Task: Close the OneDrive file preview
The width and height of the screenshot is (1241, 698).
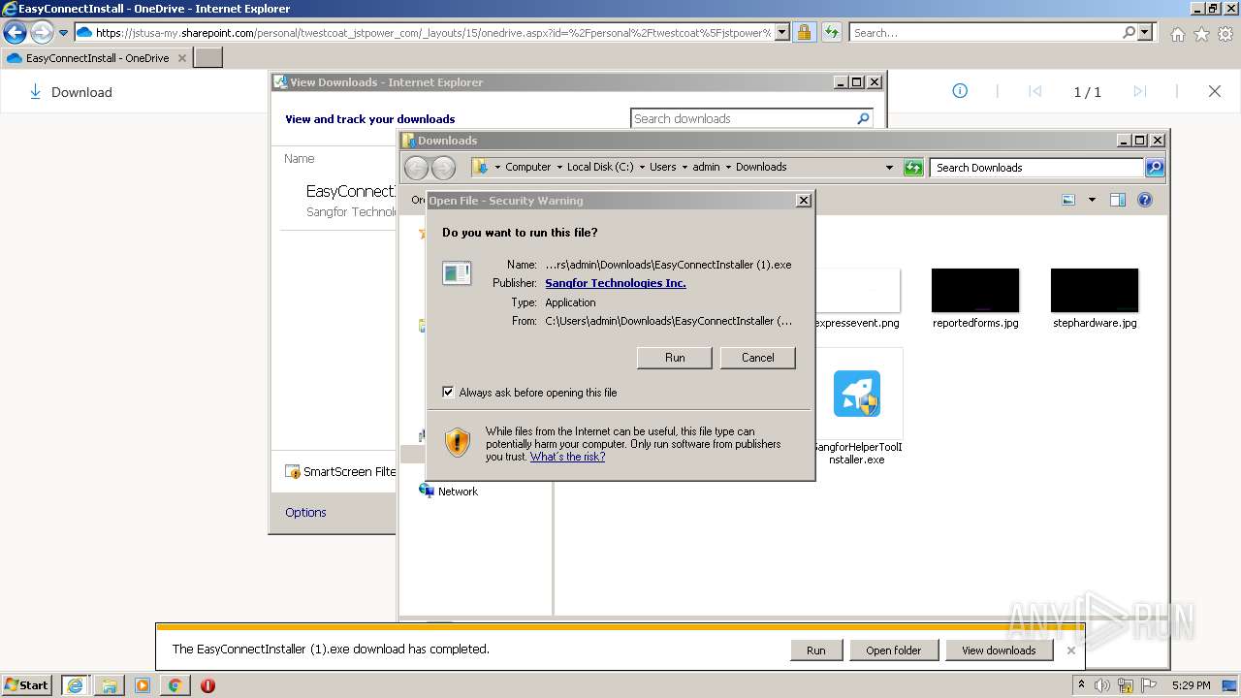Action: (1215, 91)
